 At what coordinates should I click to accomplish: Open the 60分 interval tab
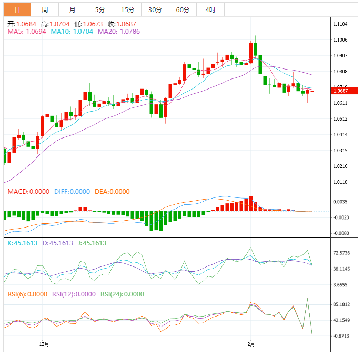tap(183, 9)
